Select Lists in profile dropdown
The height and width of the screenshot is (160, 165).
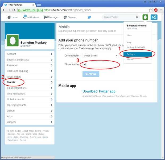click(129, 35)
